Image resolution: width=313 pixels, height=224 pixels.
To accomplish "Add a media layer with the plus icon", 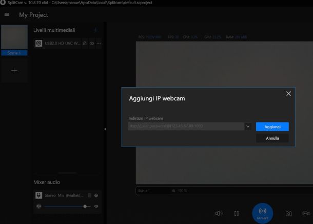I will click(x=96, y=30).
